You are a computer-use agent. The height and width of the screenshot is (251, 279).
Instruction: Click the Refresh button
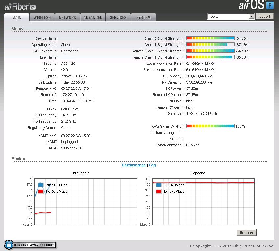[246, 233]
